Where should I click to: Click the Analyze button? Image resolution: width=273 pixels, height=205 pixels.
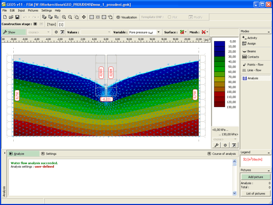coord(24,153)
